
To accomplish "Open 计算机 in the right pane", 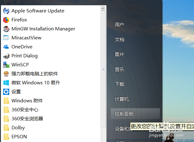I will point(122,99).
